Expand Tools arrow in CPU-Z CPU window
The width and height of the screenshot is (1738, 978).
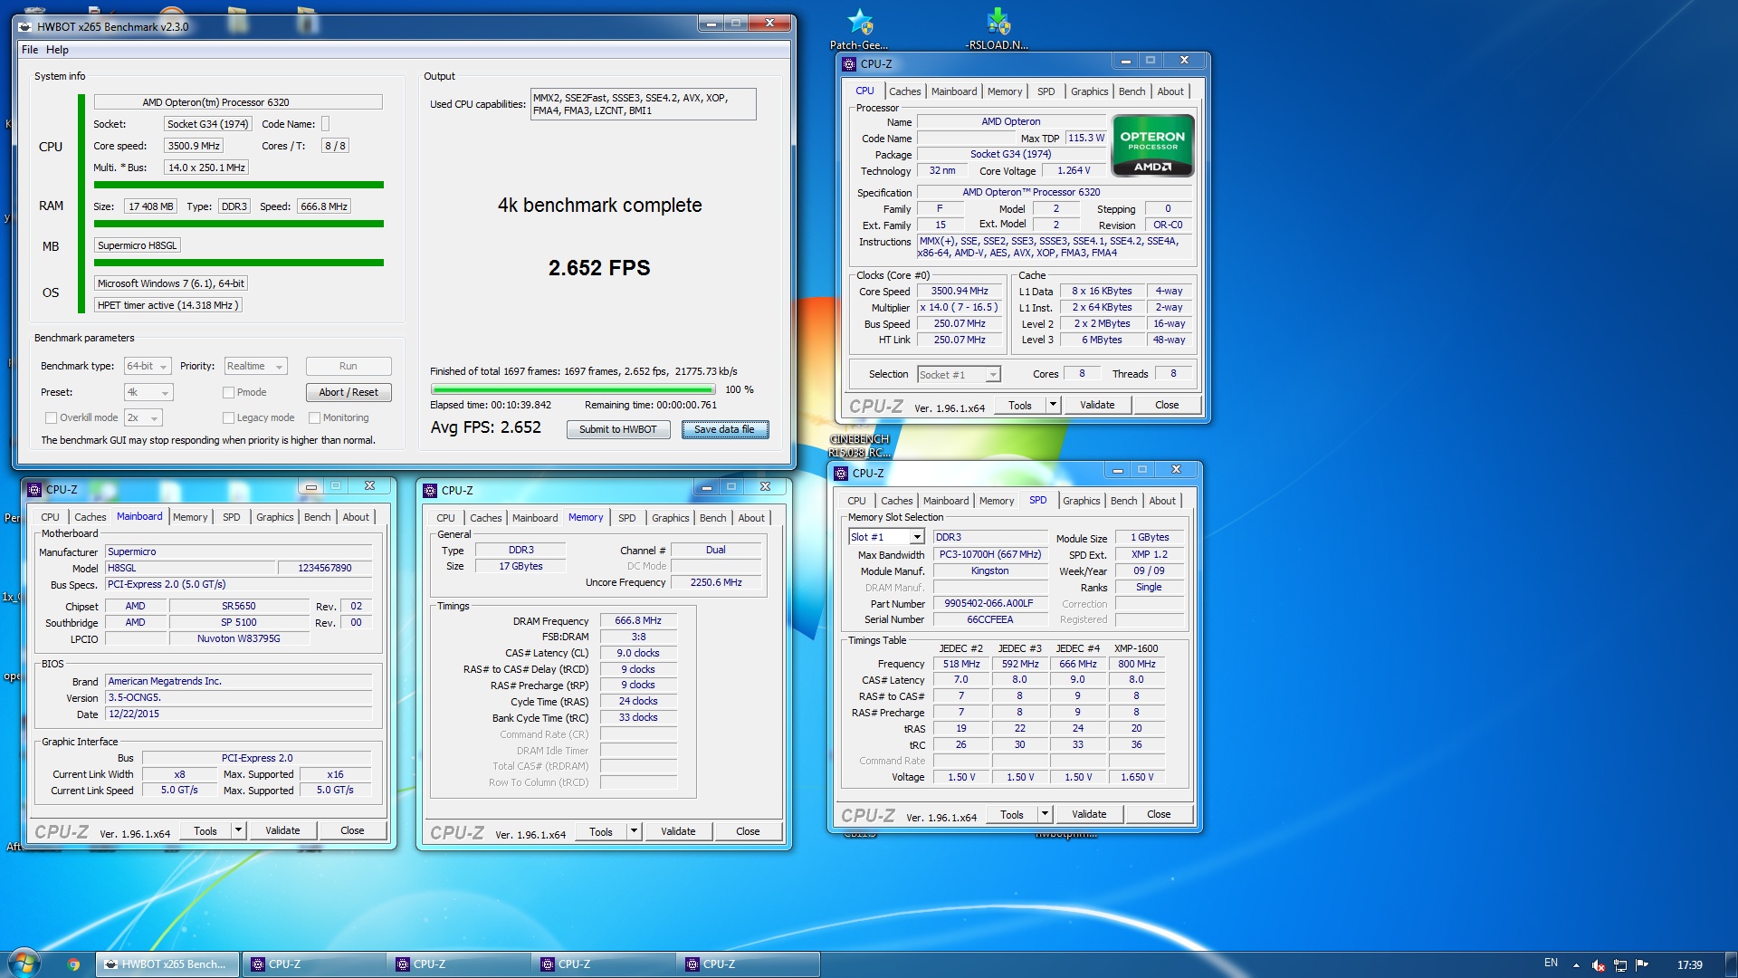coord(1053,405)
